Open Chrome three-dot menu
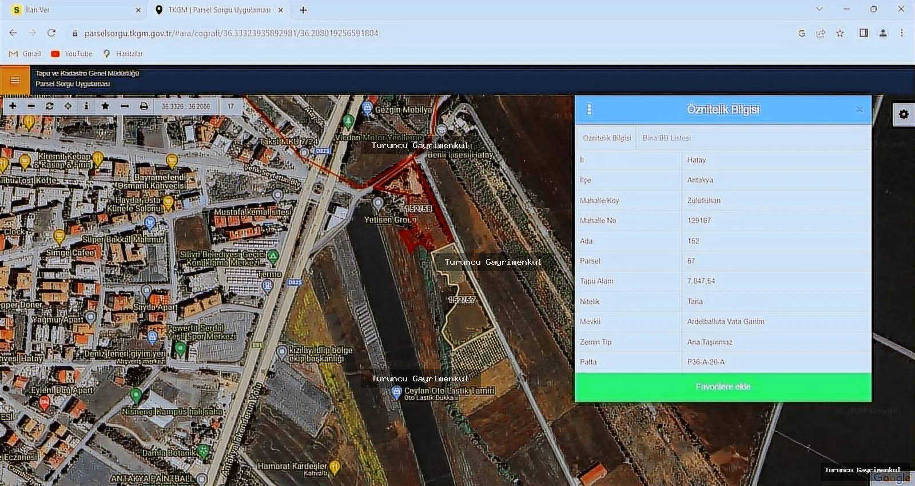This screenshot has height=486, width=915. tap(902, 33)
